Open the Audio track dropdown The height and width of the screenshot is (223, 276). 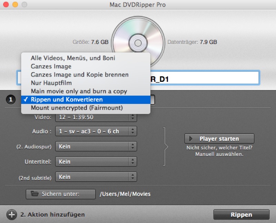[96, 131]
